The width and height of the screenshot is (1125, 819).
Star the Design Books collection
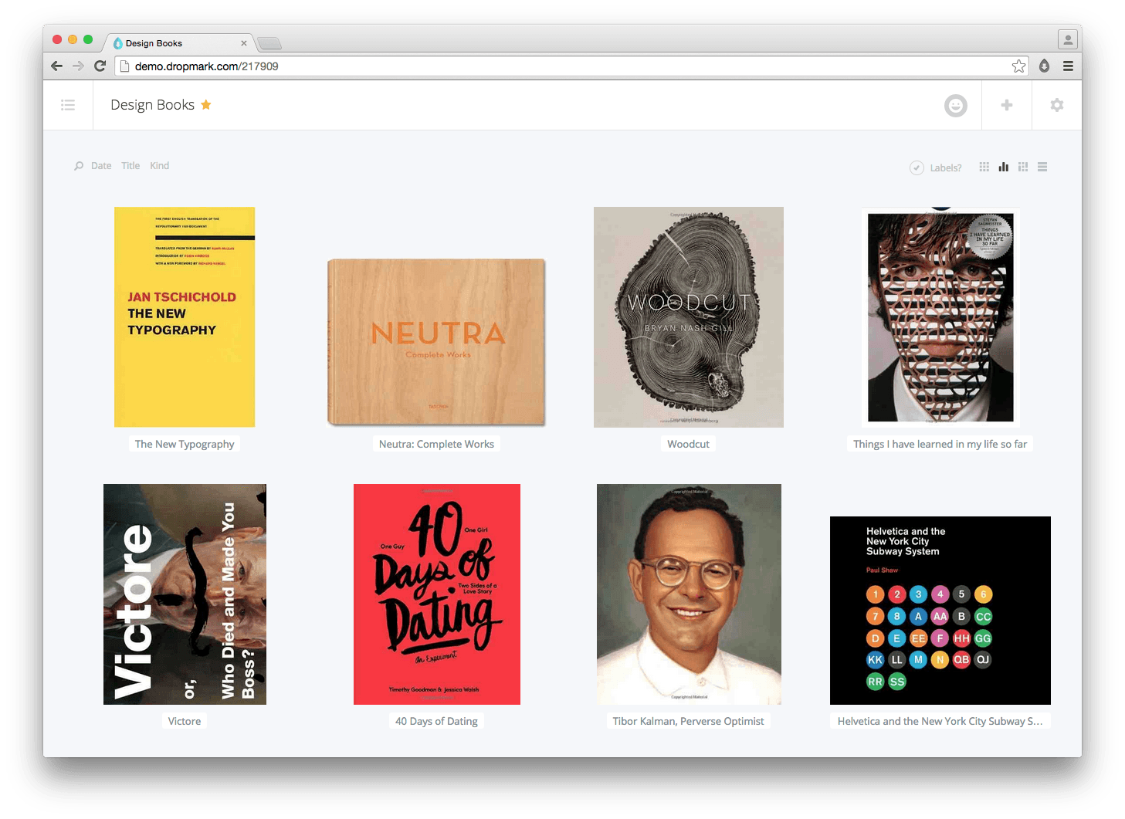click(206, 104)
